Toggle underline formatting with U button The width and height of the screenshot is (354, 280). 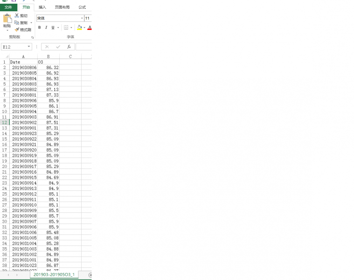pyautogui.click(x=52, y=28)
